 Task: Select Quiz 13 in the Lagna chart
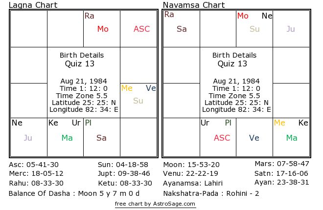pyautogui.click(x=80, y=64)
